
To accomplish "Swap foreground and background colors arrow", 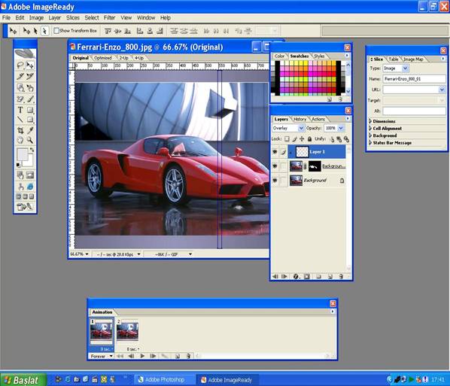I will (x=32, y=150).
